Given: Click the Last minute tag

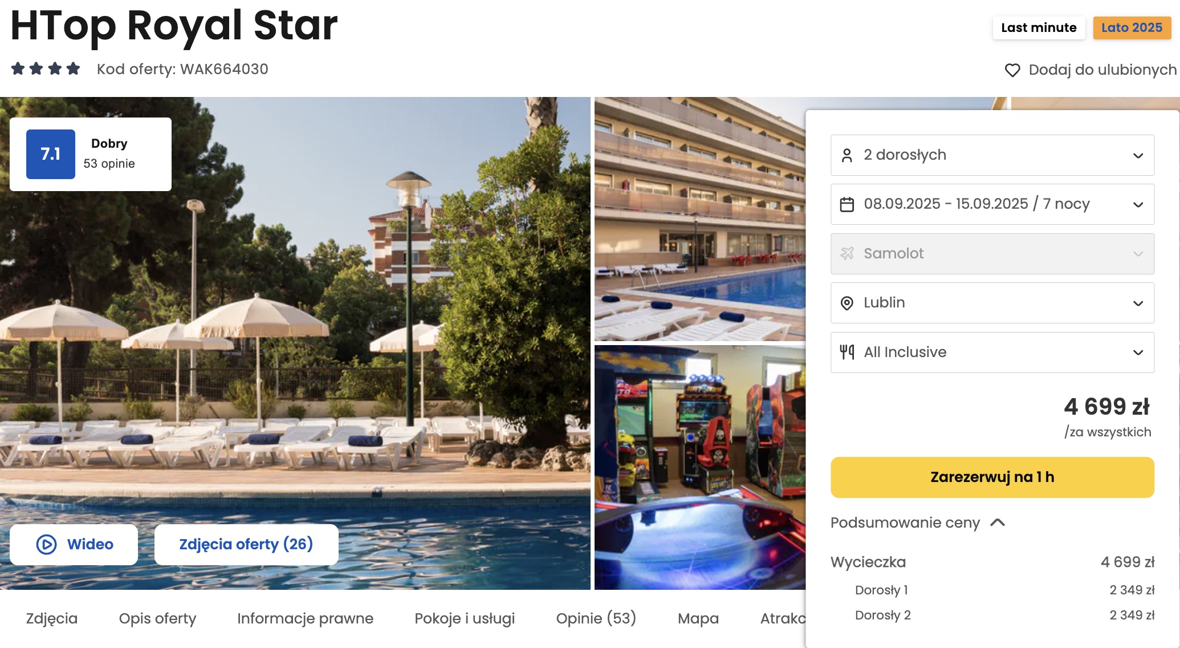Looking at the screenshot, I should tap(1039, 28).
